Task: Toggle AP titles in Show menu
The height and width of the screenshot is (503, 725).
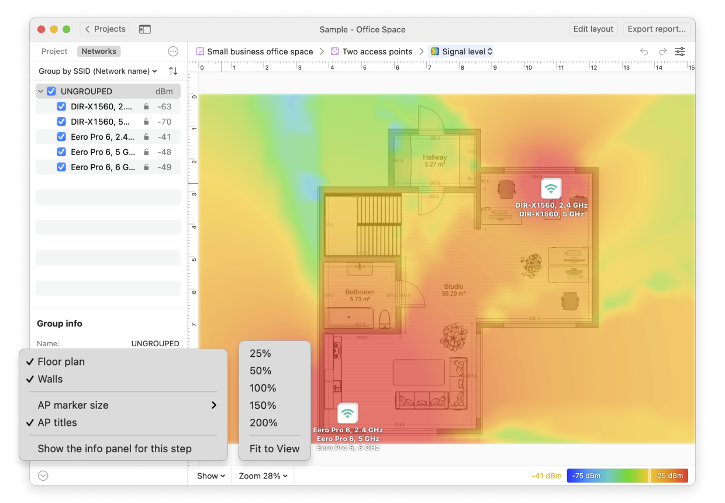Action: click(123, 422)
